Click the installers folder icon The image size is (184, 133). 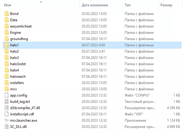(x=7, y=83)
